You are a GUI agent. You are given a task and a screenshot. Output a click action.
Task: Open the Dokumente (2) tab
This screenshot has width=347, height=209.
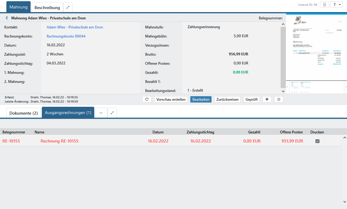pyautogui.click(x=24, y=113)
